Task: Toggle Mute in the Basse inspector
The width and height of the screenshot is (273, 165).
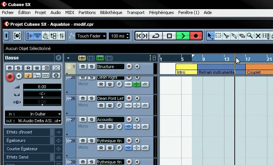Action: point(10,68)
